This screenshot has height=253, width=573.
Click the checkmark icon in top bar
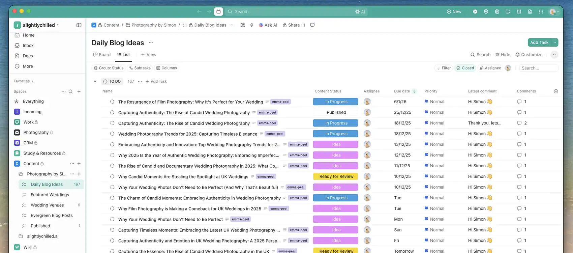tap(475, 11)
